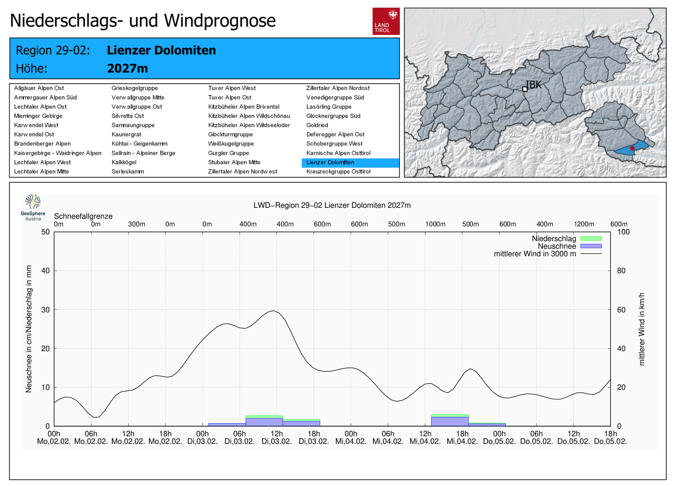Click the IBK square marker on map
675x486 pixels.
(525, 89)
